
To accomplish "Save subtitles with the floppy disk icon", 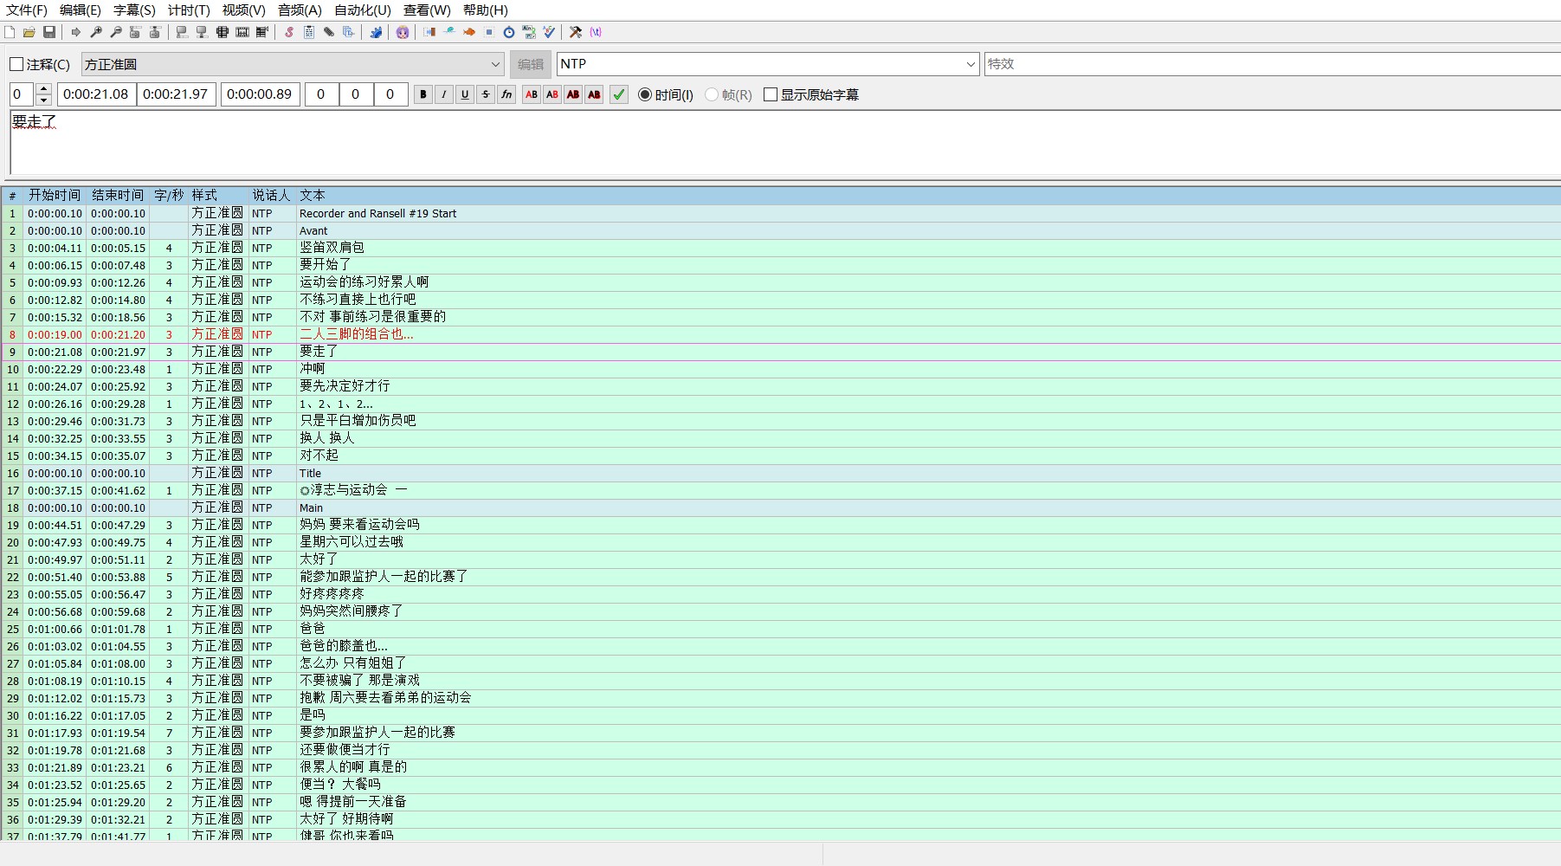I will click(x=49, y=32).
